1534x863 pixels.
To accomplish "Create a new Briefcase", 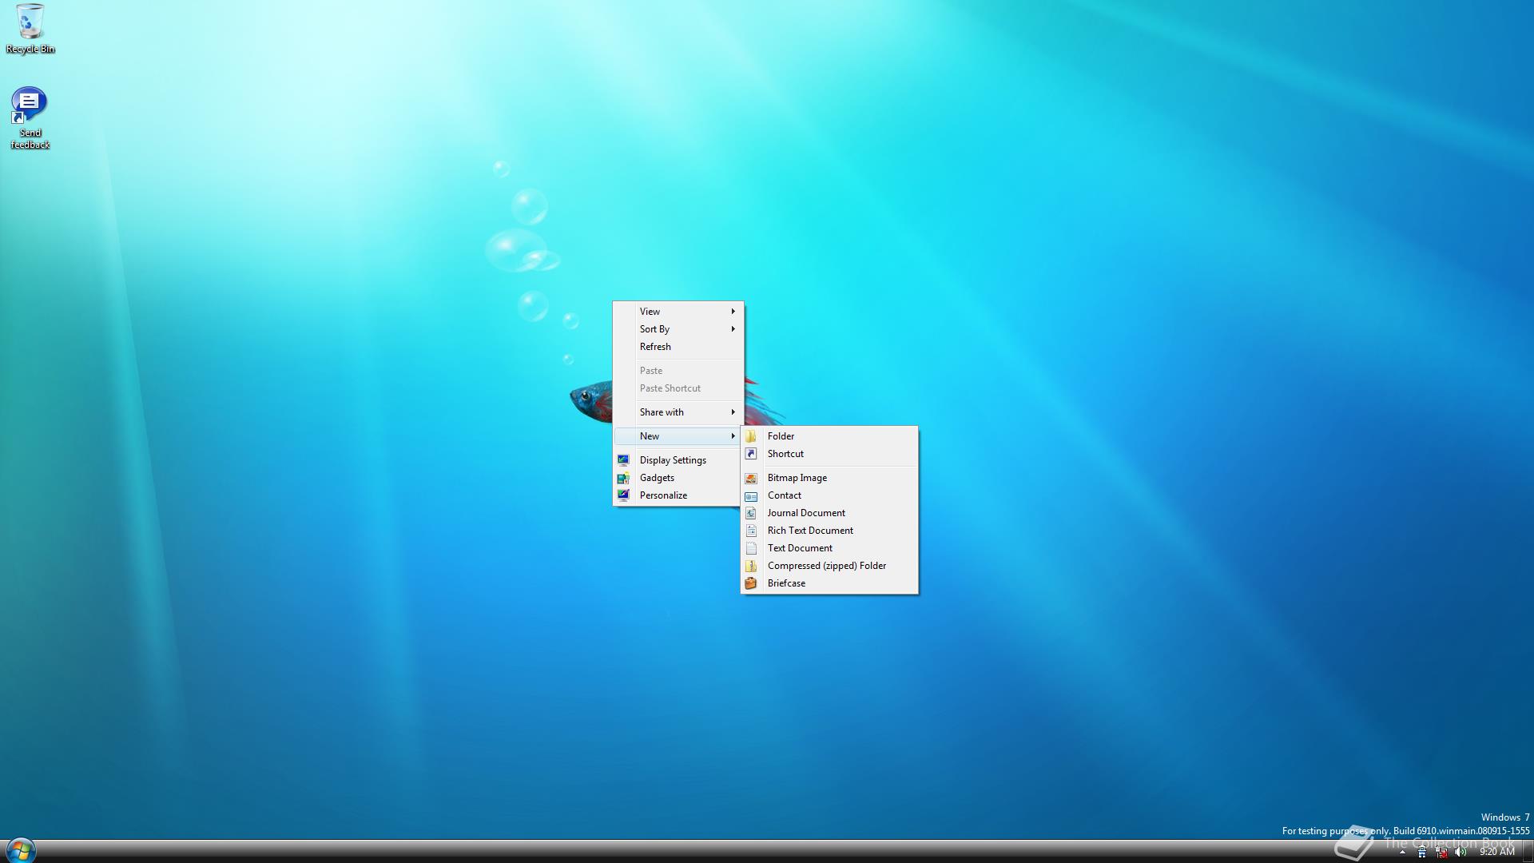I will pyautogui.click(x=829, y=583).
